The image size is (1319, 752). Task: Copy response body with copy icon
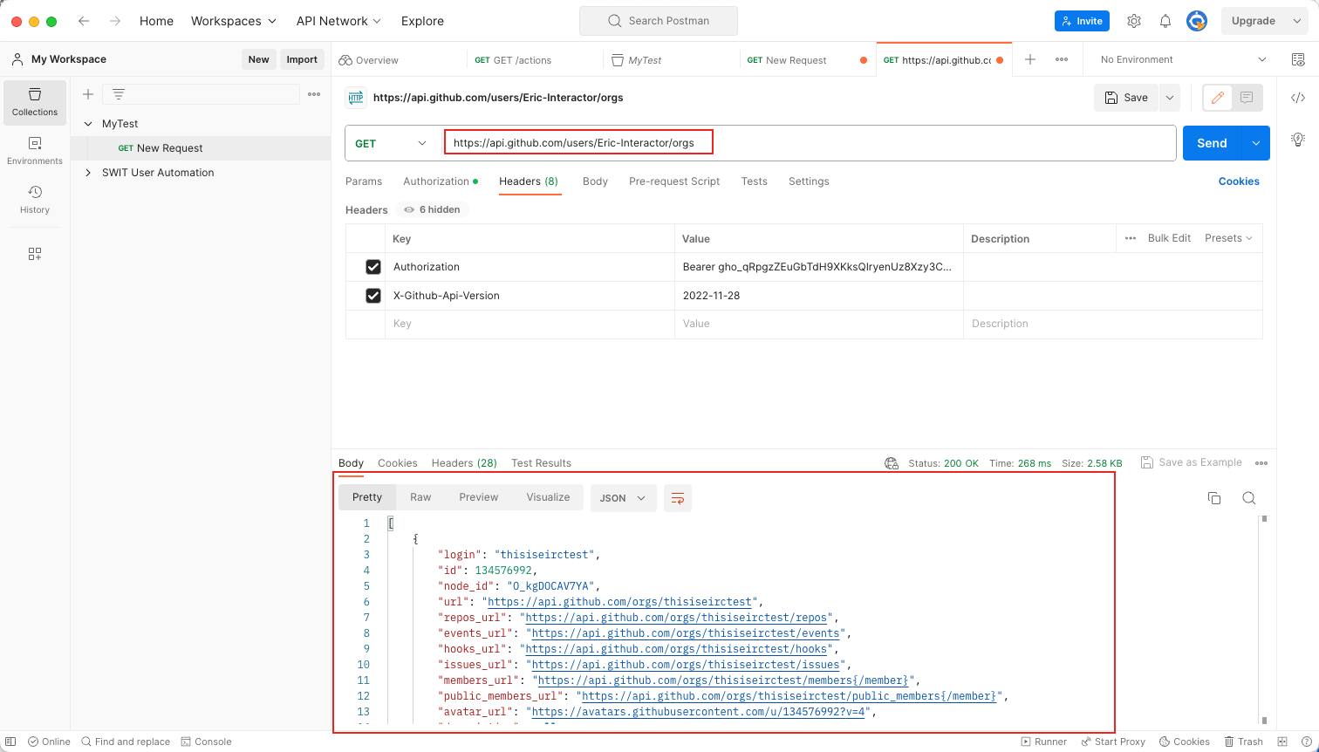tap(1214, 498)
